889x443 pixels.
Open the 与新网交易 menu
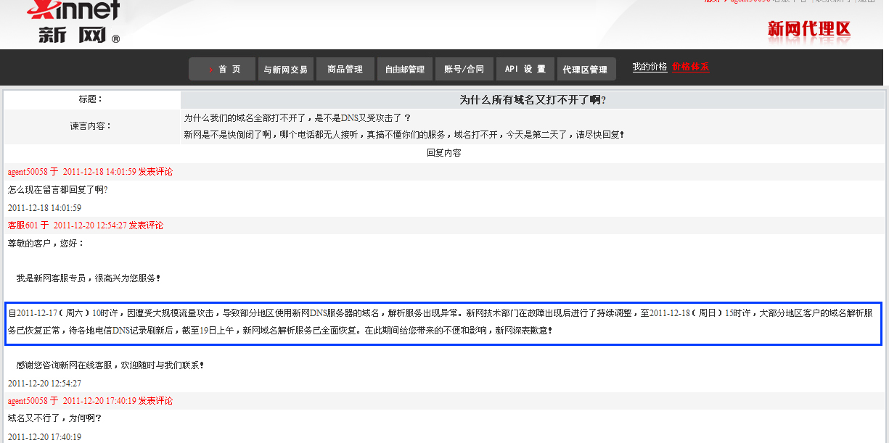[286, 70]
